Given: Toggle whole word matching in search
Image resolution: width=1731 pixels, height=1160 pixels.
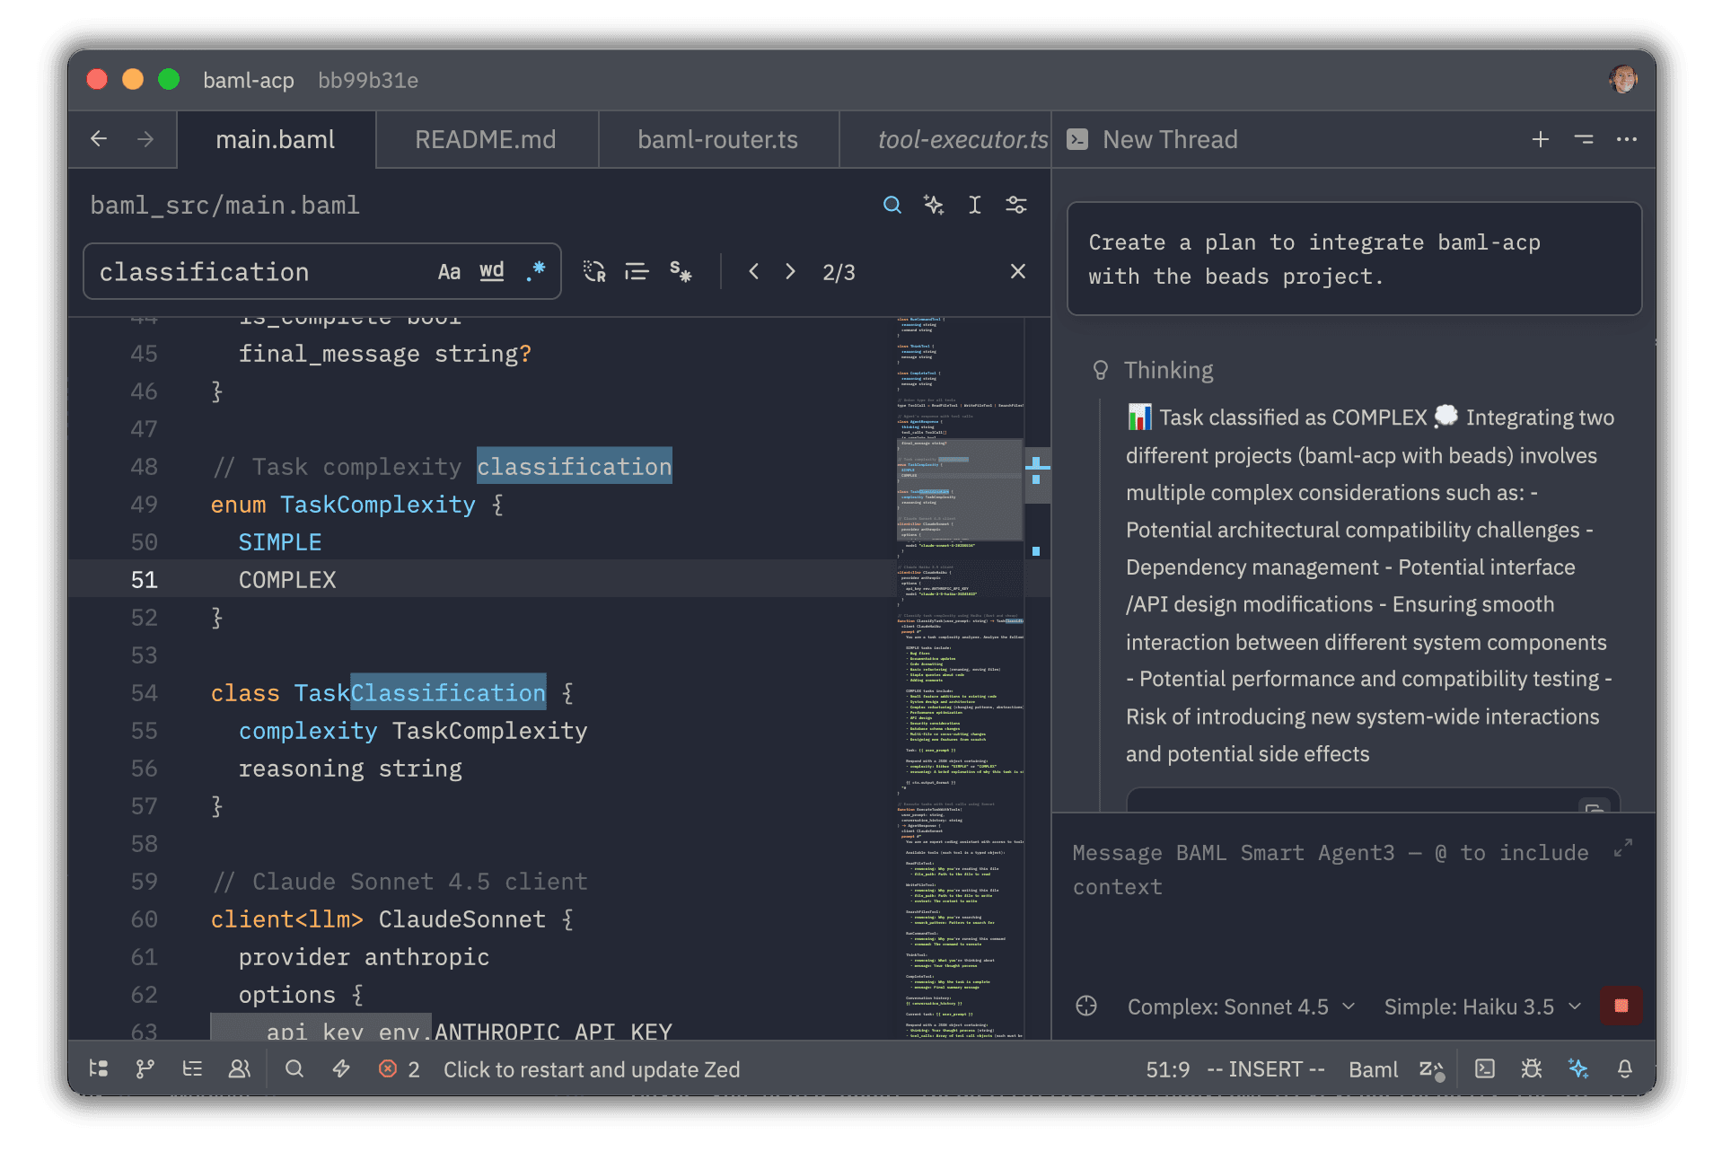Looking at the screenshot, I should coord(491,271).
